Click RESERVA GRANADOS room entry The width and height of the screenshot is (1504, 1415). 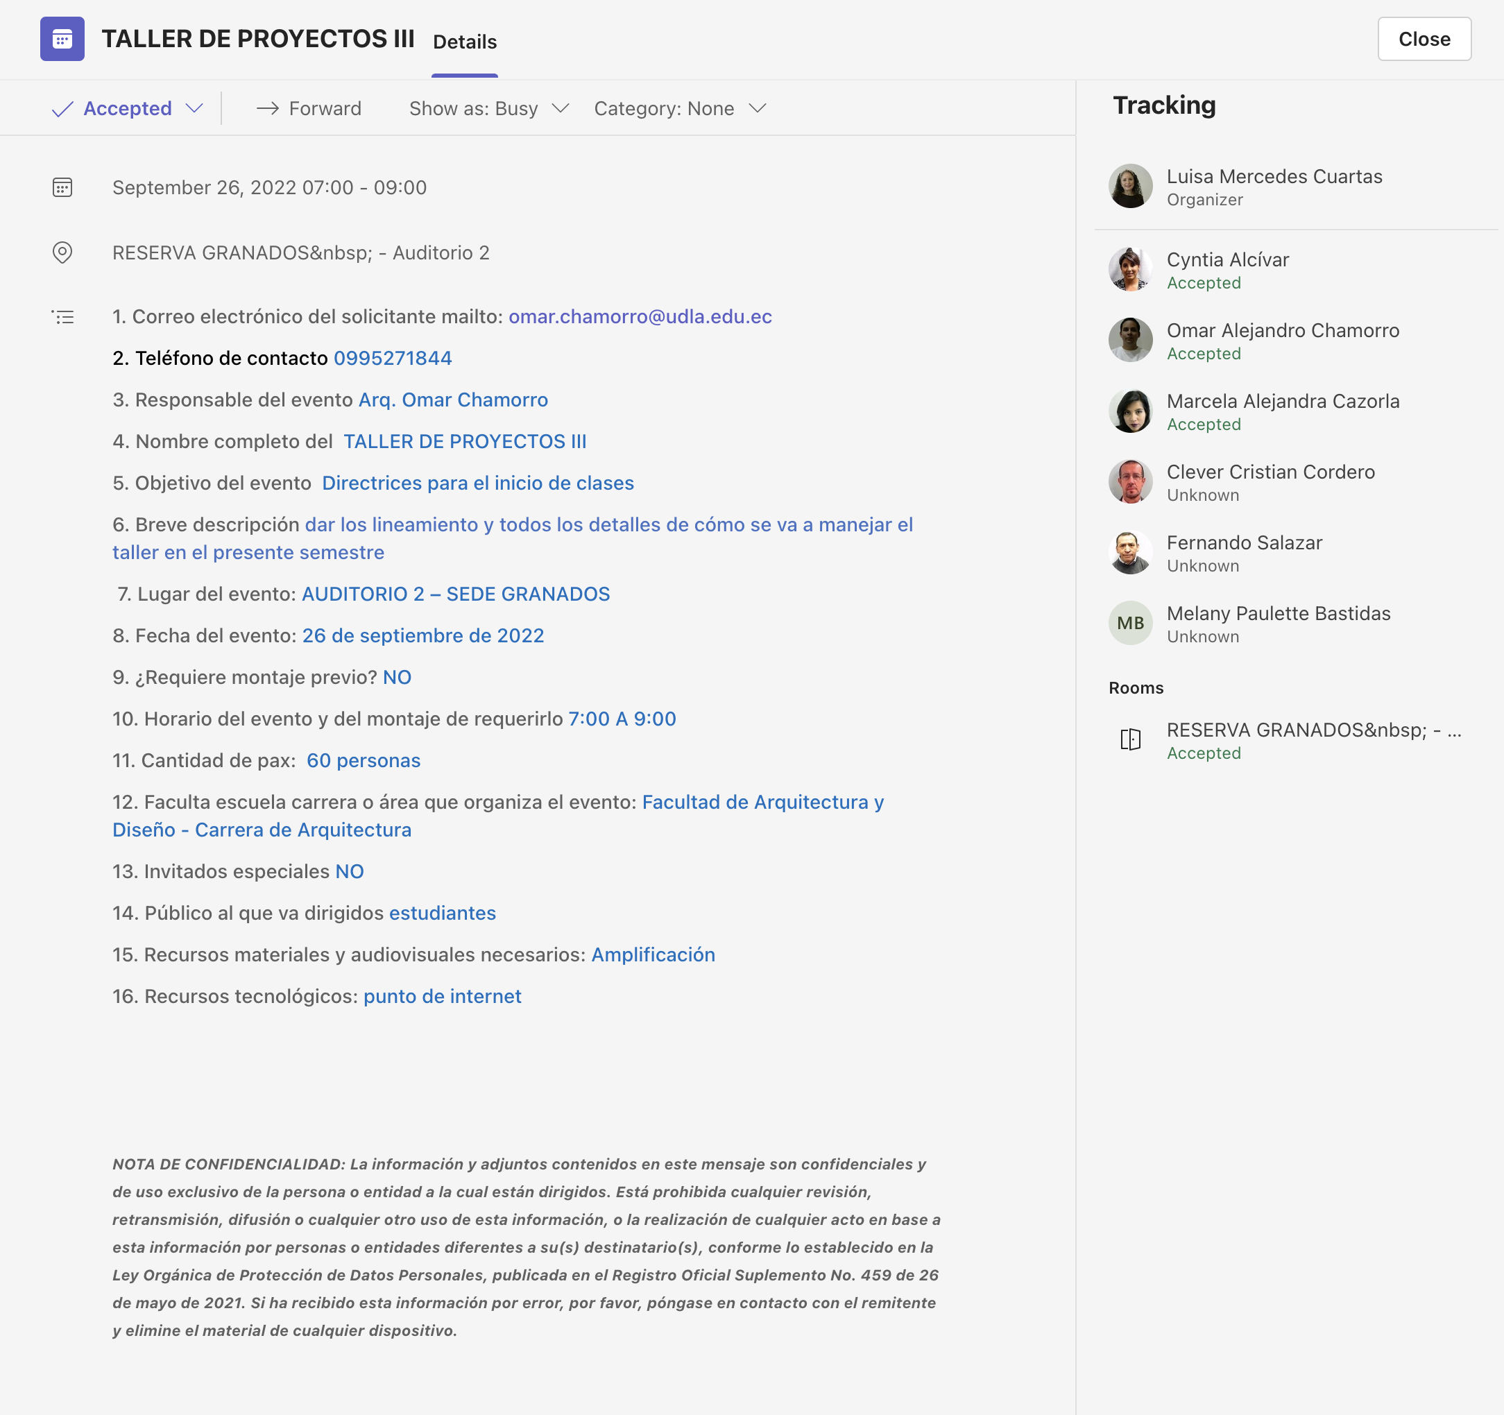point(1313,739)
